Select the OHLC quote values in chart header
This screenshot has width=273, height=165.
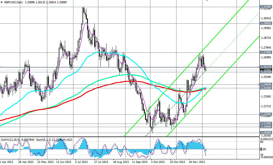(46, 2)
